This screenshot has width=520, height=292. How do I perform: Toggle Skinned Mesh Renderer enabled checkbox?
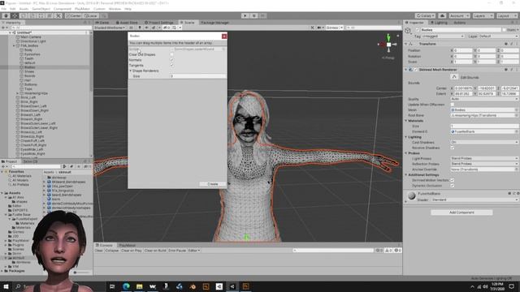[415, 70]
